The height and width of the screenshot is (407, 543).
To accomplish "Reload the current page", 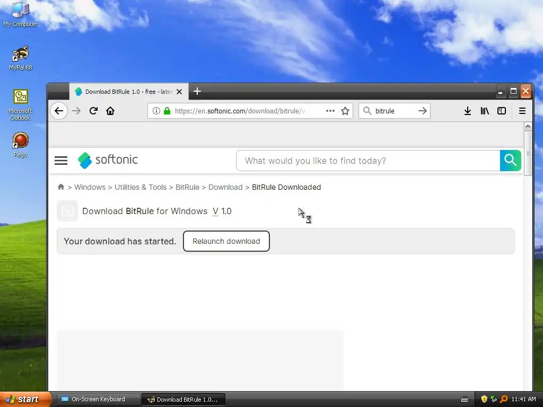I will pos(93,111).
